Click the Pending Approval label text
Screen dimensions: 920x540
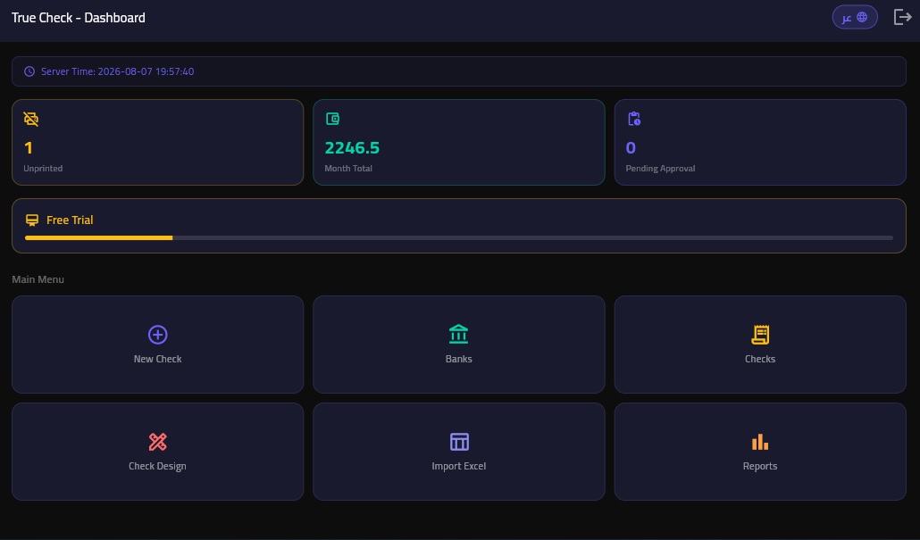660,169
